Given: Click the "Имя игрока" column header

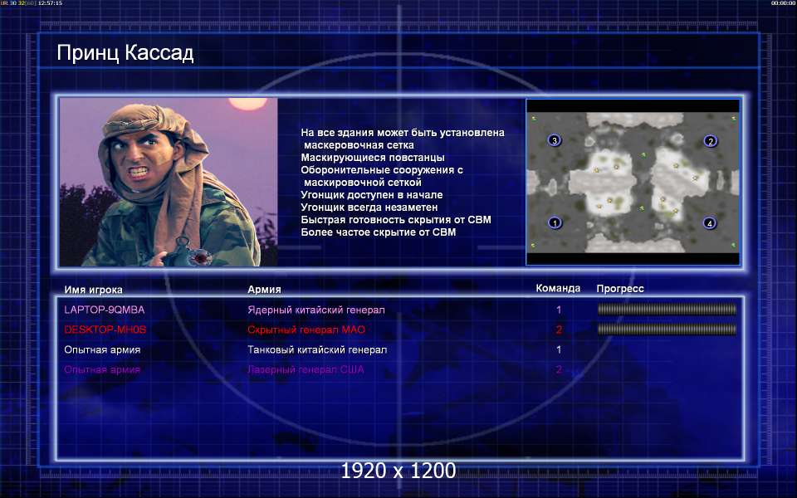Looking at the screenshot, I should 93,290.
